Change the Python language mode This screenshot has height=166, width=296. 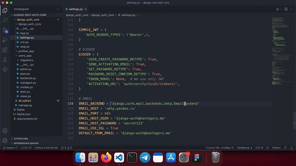pos(277,148)
